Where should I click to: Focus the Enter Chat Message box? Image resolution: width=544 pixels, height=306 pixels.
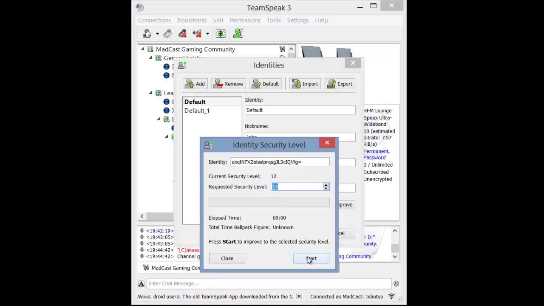coord(269,283)
